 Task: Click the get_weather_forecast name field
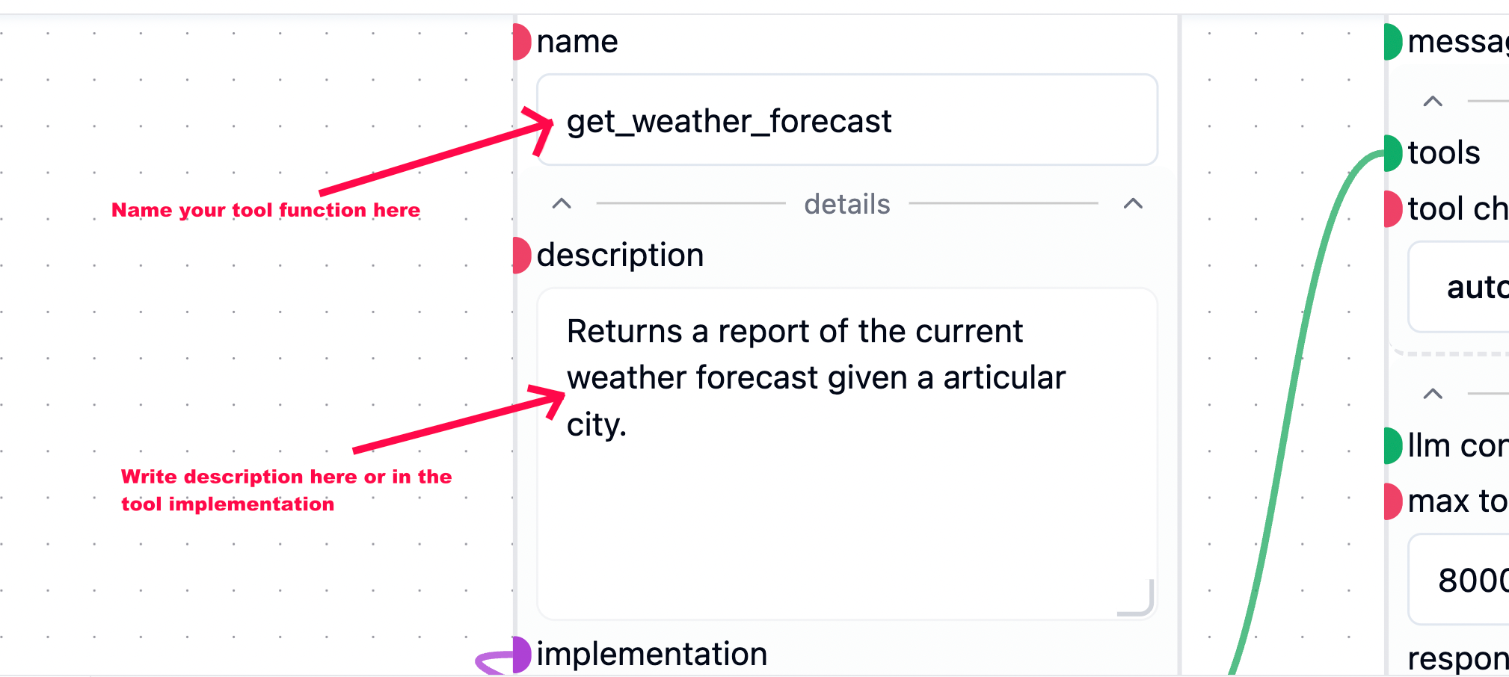coord(845,120)
